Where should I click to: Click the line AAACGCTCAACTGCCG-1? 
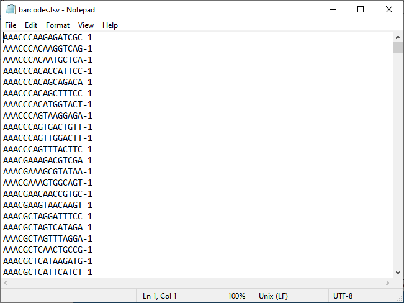click(48, 250)
